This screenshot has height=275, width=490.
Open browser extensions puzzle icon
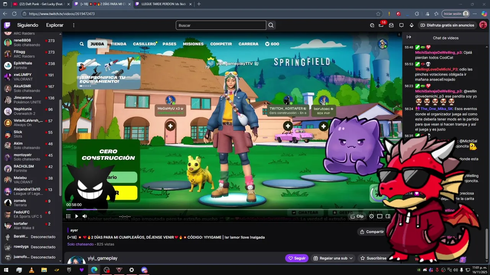point(417,14)
